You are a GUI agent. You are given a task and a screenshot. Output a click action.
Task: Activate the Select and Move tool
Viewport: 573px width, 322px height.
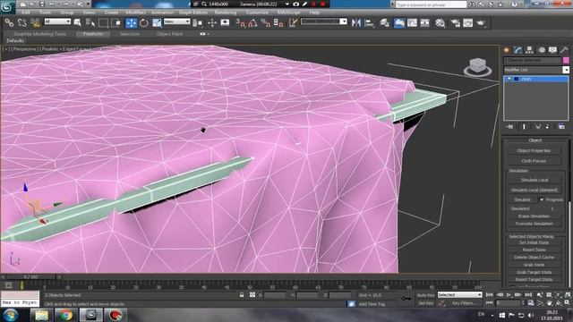(x=131, y=23)
